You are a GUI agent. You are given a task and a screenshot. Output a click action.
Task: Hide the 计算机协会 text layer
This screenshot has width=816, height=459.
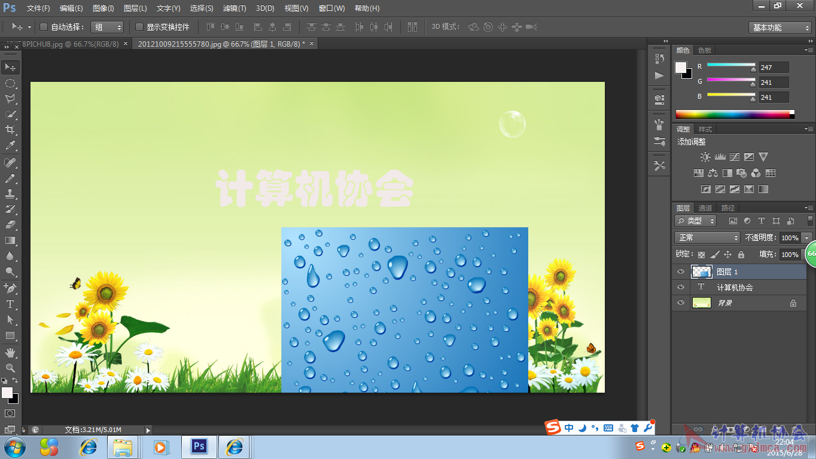coord(681,287)
